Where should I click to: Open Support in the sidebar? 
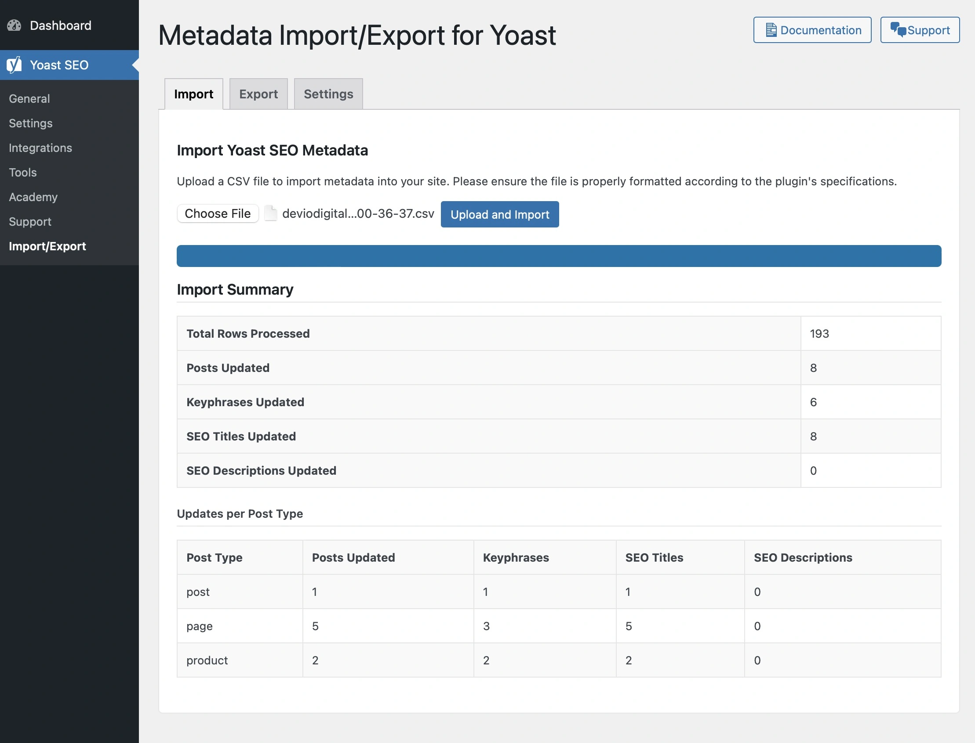tap(30, 222)
